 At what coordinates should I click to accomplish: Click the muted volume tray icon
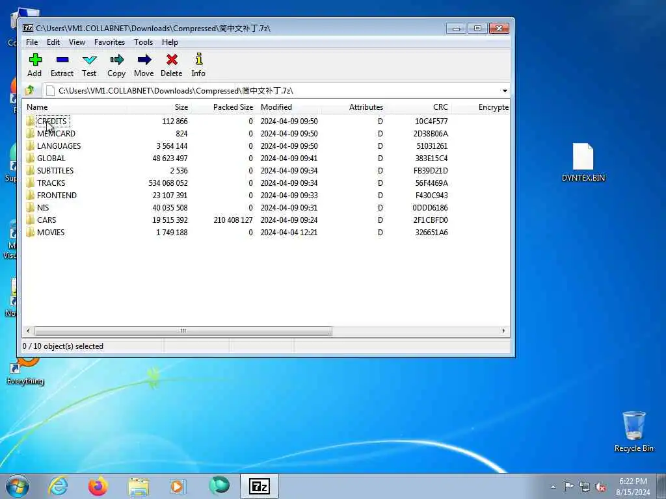(x=600, y=487)
